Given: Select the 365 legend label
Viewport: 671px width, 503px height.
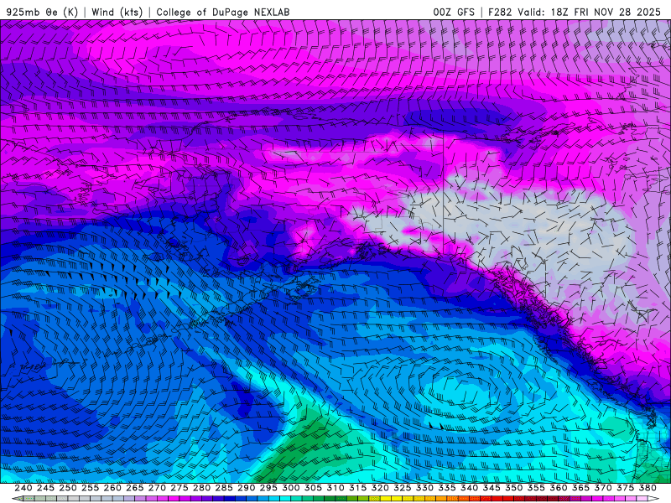Looking at the screenshot, I should (x=580, y=488).
